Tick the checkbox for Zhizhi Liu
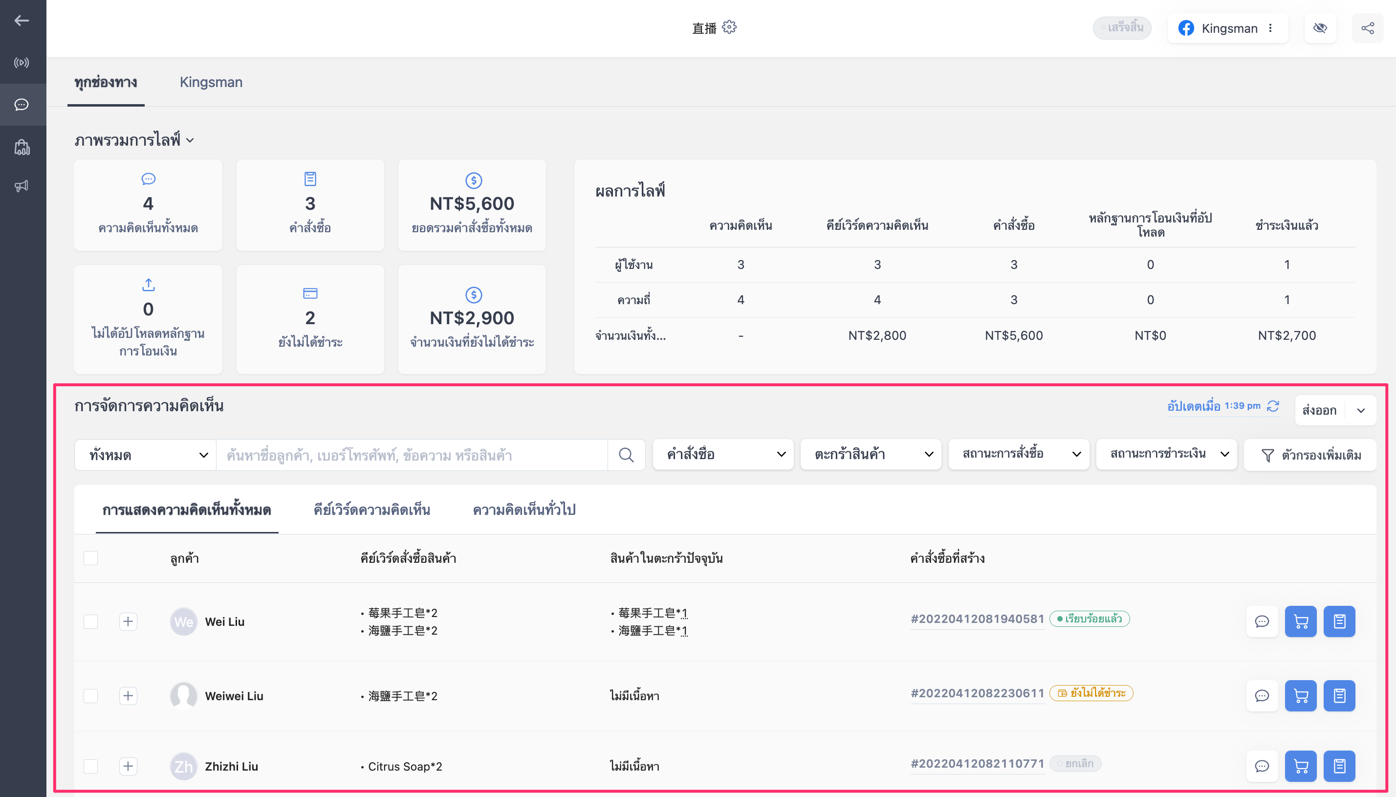The height and width of the screenshot is (797, 1396). point(91,766)
